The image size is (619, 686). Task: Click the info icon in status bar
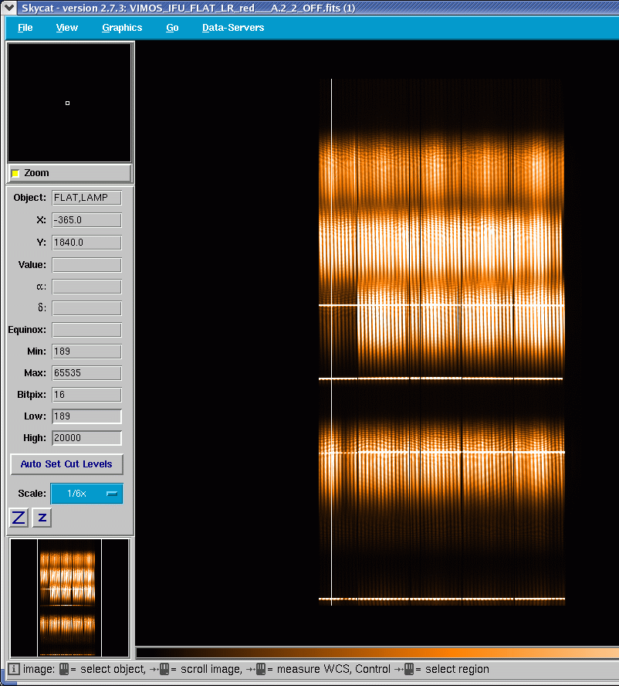pos(14,669)
